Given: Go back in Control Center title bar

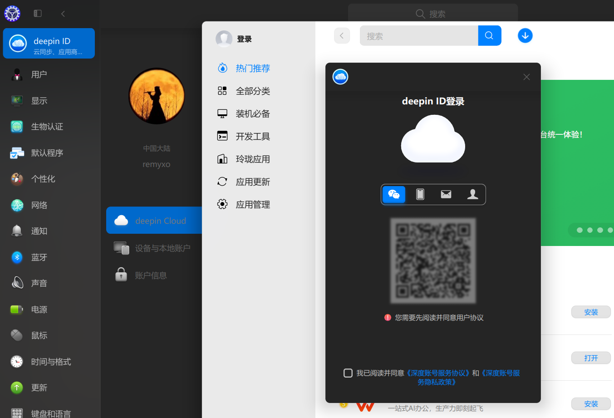Looking at the screenshot, I should [x=63, y=14].
